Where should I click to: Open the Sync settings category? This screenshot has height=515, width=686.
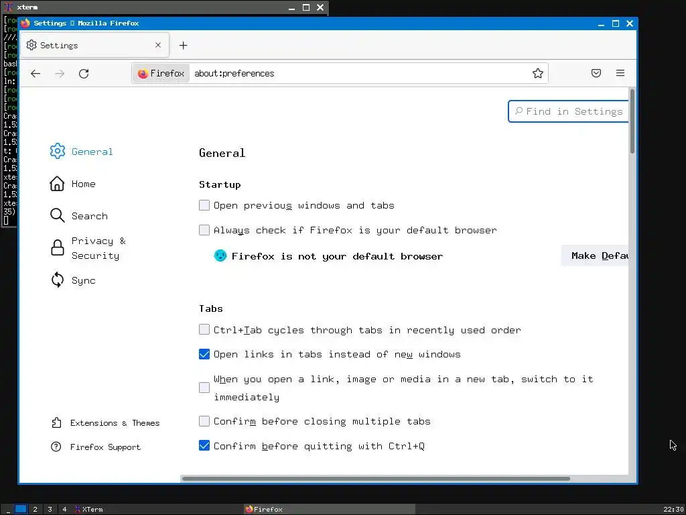72,280
